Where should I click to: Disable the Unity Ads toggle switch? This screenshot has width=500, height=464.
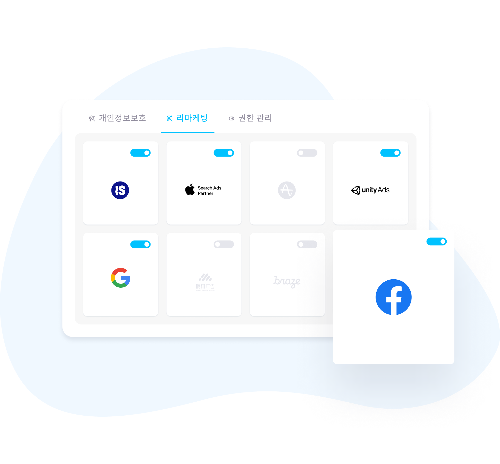tap(390, 153)
